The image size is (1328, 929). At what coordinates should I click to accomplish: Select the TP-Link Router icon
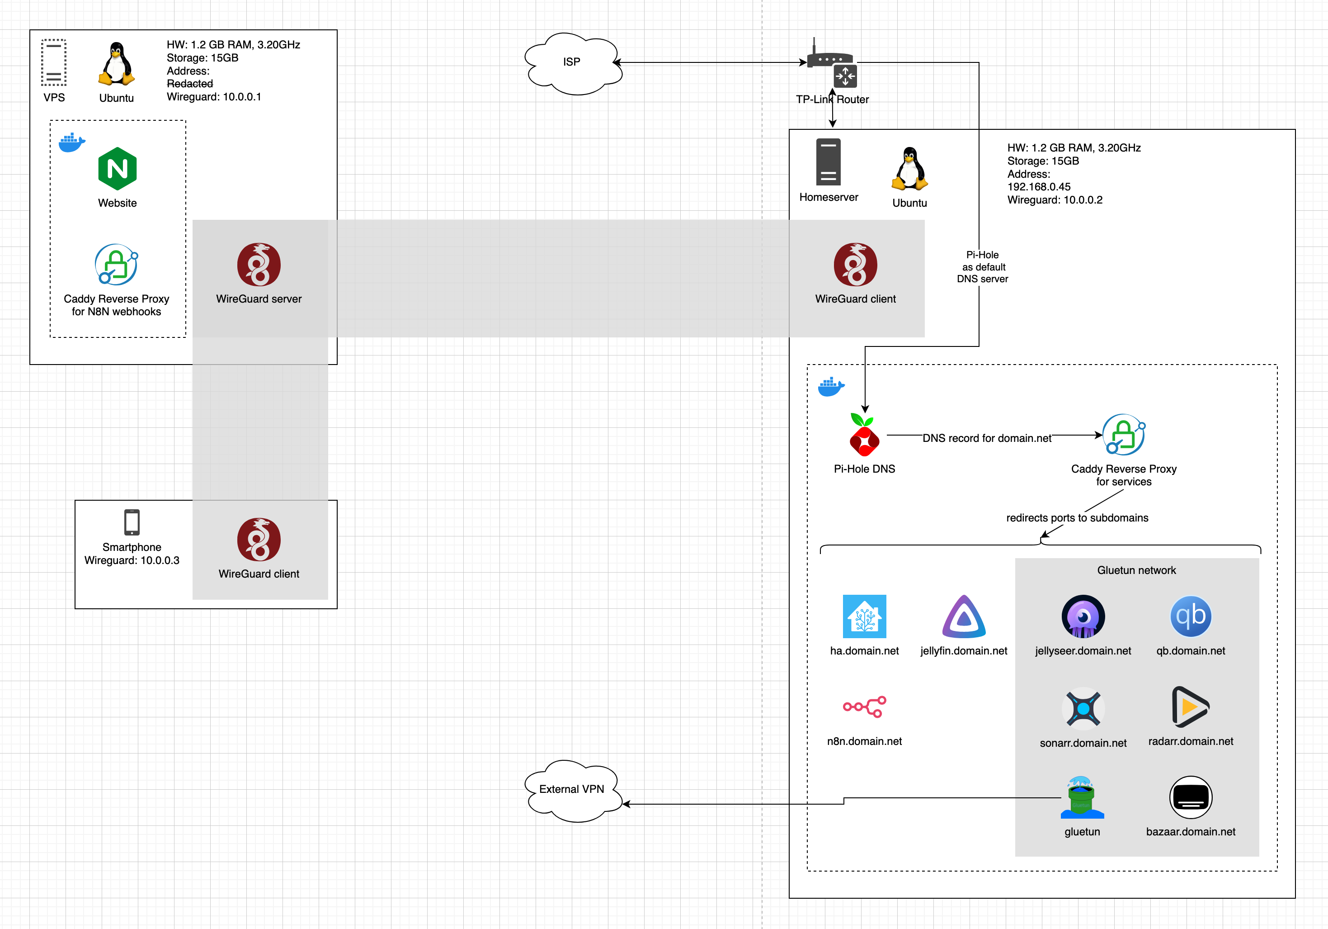[832, 62]
